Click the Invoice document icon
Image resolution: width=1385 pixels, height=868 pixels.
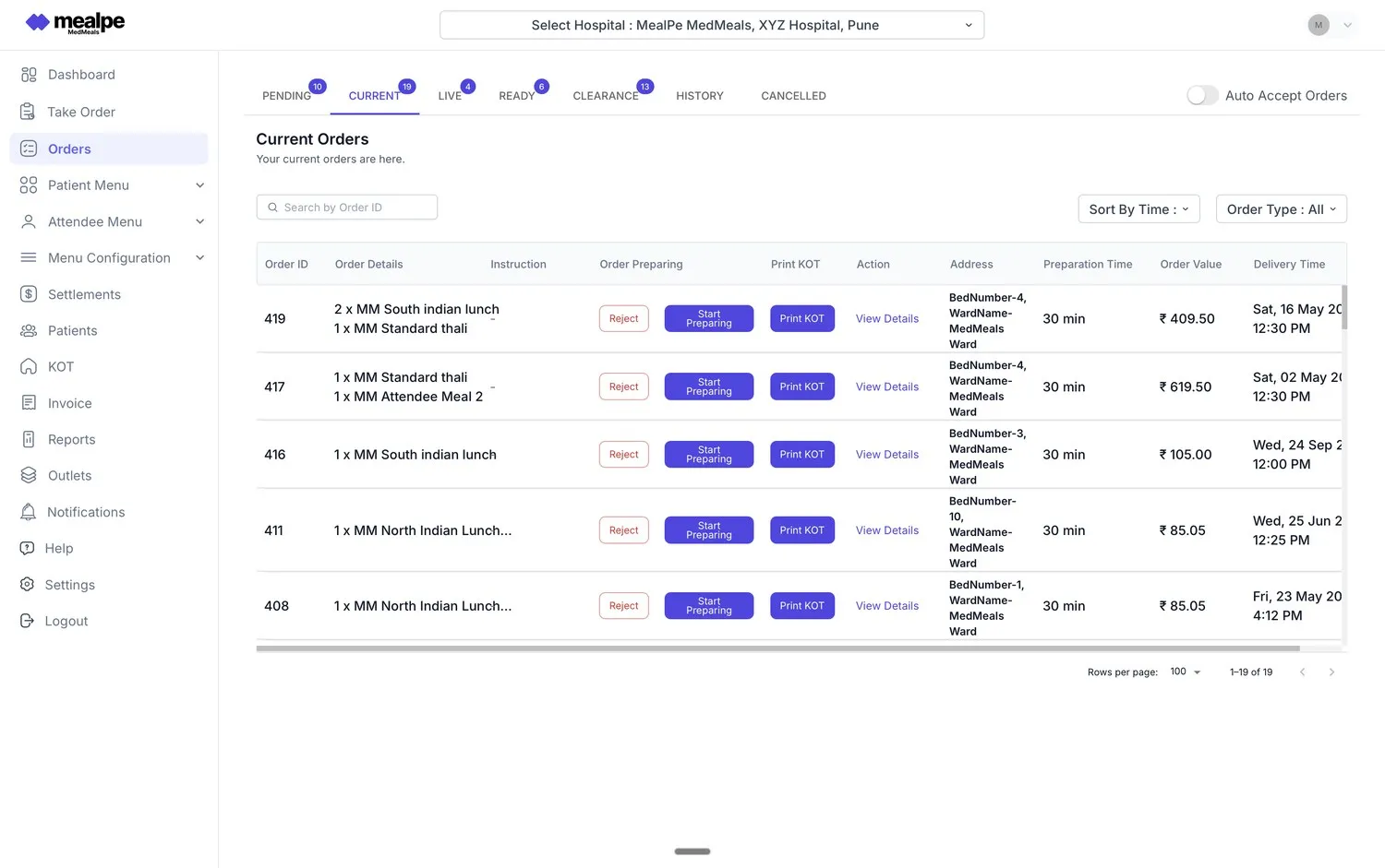click(x=29, y=403)
